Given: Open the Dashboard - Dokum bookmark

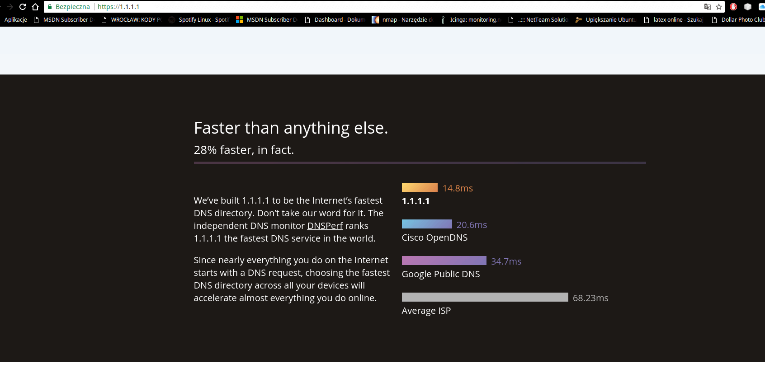Looking at the screenshot, I should (x=335, y=20).
